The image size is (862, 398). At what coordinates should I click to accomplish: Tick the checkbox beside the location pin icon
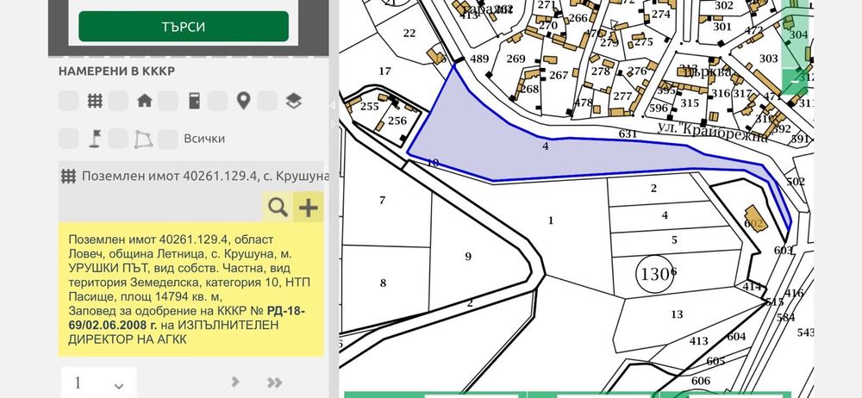(x=218, y=101)
